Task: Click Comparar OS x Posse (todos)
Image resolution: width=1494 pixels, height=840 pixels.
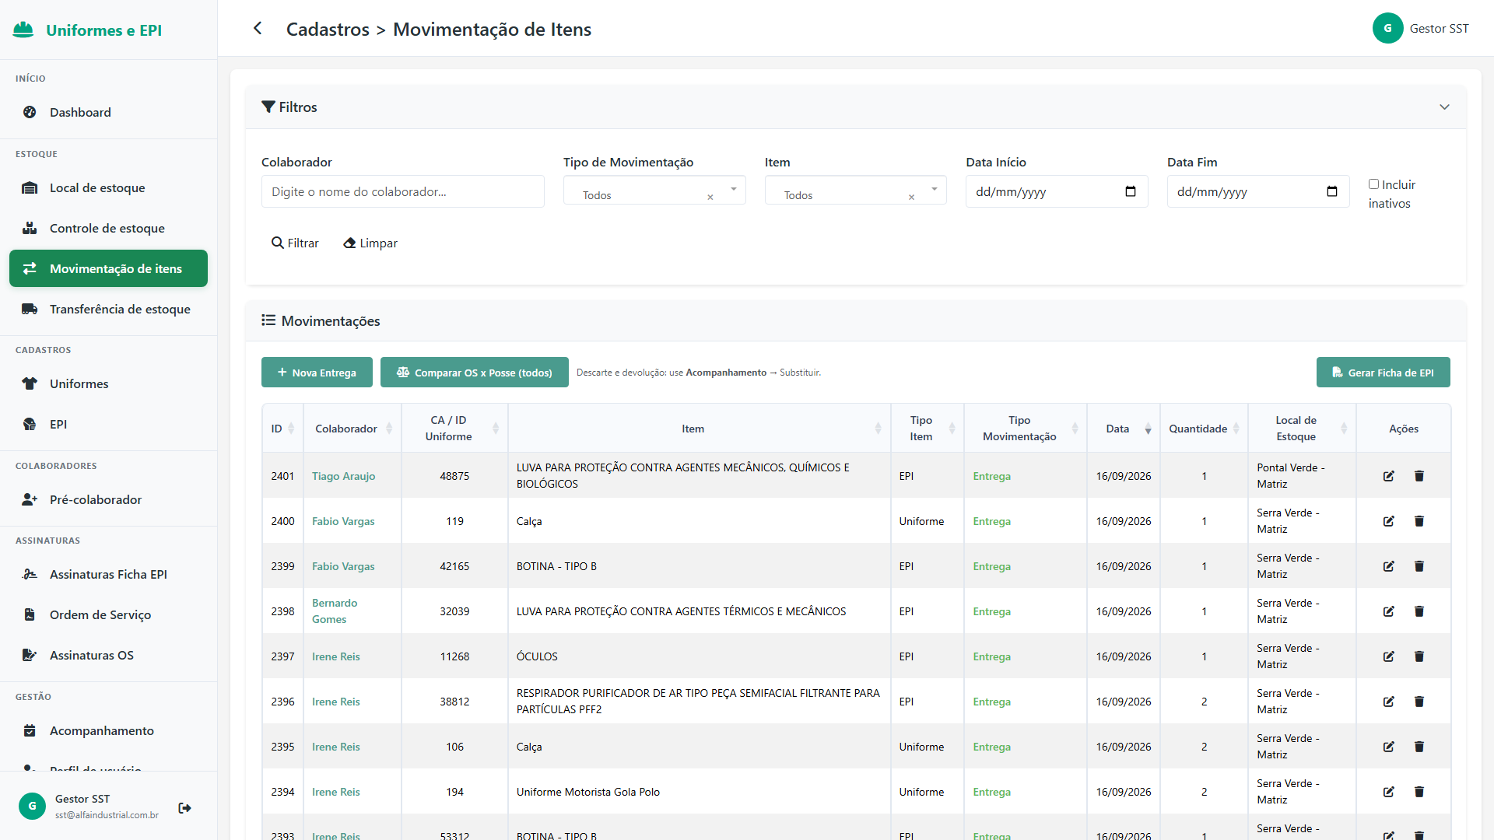Action: click(x=475, y=373)
